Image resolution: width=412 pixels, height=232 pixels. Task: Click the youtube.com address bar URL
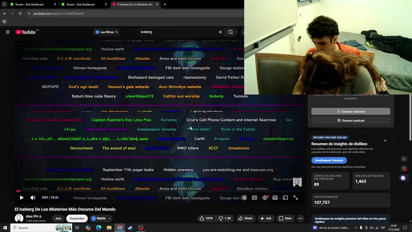(59, 14)
